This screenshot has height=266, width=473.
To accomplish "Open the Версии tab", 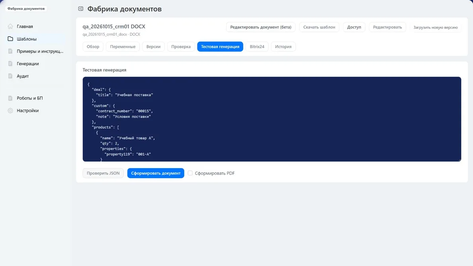I will click(153, 47).
